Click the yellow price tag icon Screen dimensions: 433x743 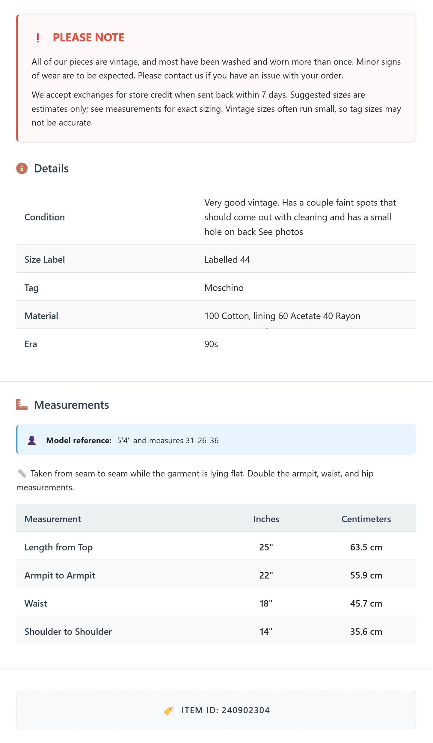(169, 711)
